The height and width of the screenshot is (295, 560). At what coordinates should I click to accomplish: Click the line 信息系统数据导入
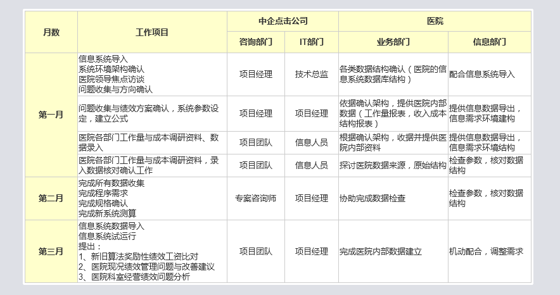coord(111,226)
